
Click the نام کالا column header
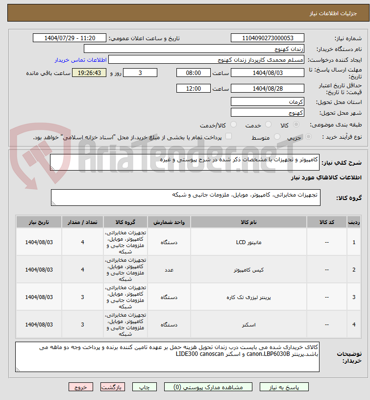click(248, 222)
